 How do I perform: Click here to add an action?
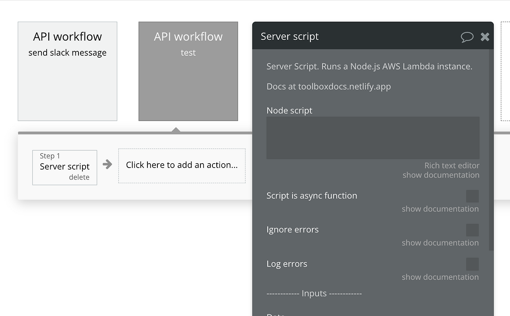[182, 165]
